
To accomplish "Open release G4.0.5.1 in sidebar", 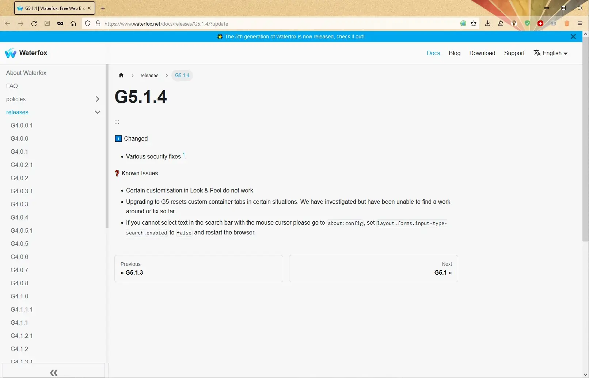I will pyautogui.click(x=22, y=230).
